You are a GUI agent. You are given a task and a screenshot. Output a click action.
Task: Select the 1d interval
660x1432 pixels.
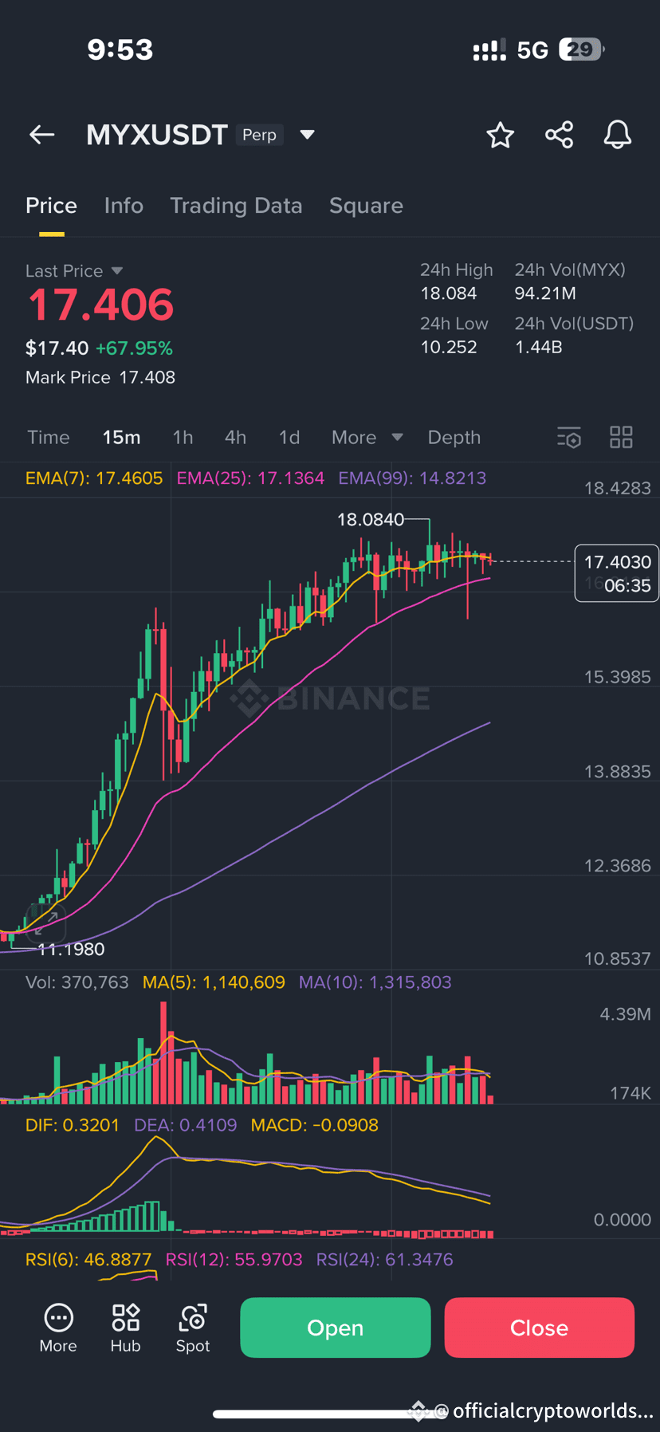(289, 438)
